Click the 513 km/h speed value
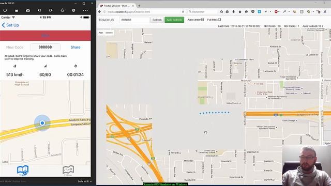 click(15, 74)
